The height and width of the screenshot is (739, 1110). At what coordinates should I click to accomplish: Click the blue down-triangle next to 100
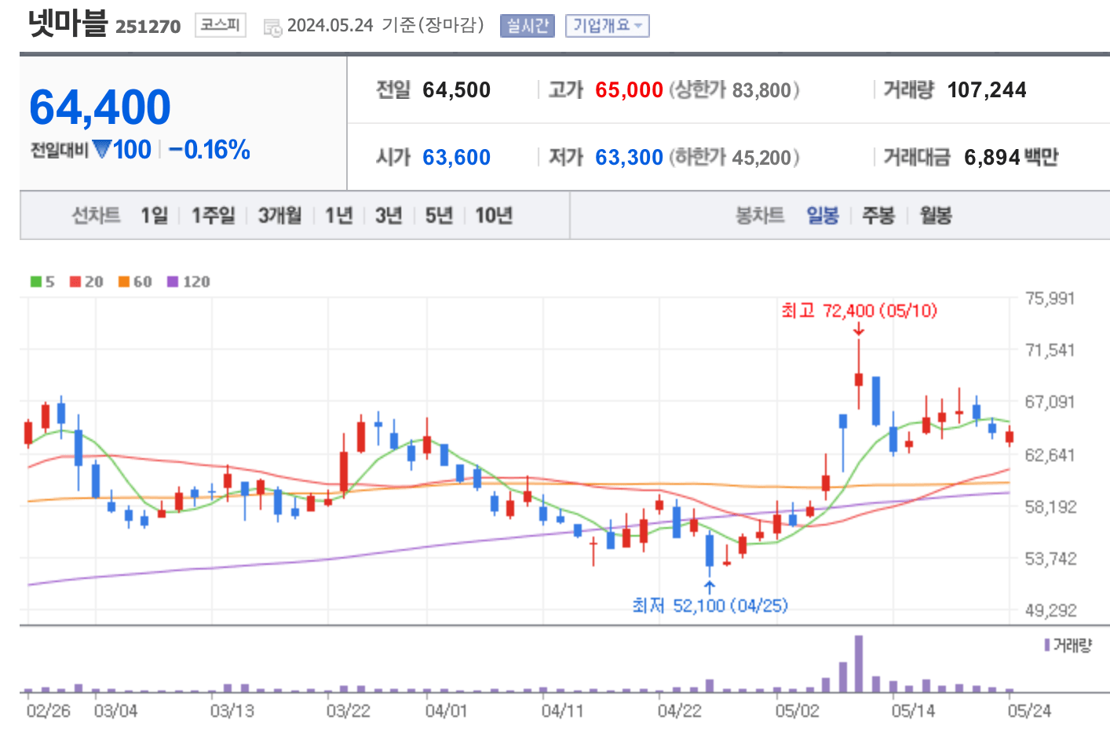102,148
